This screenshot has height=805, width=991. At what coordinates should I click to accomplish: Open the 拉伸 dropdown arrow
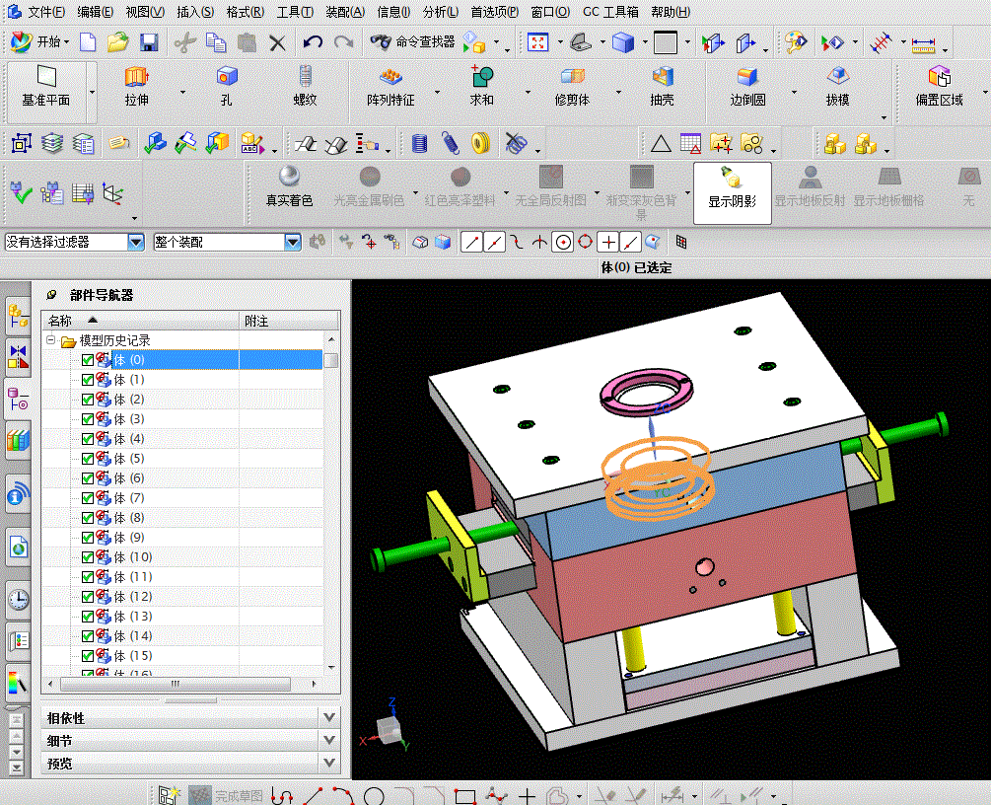(x=183, y=93)
